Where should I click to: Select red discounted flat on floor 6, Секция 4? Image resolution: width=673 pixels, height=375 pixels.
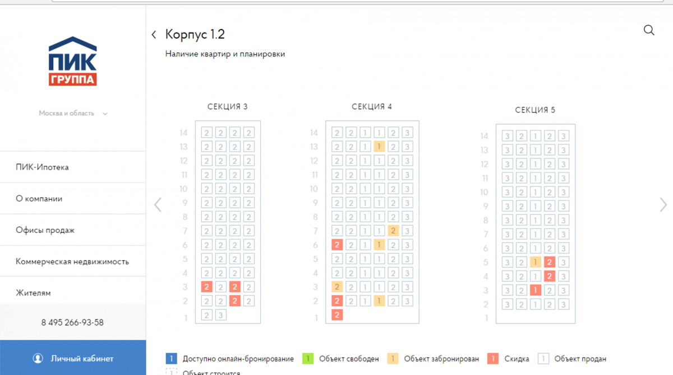click(337, 245)
